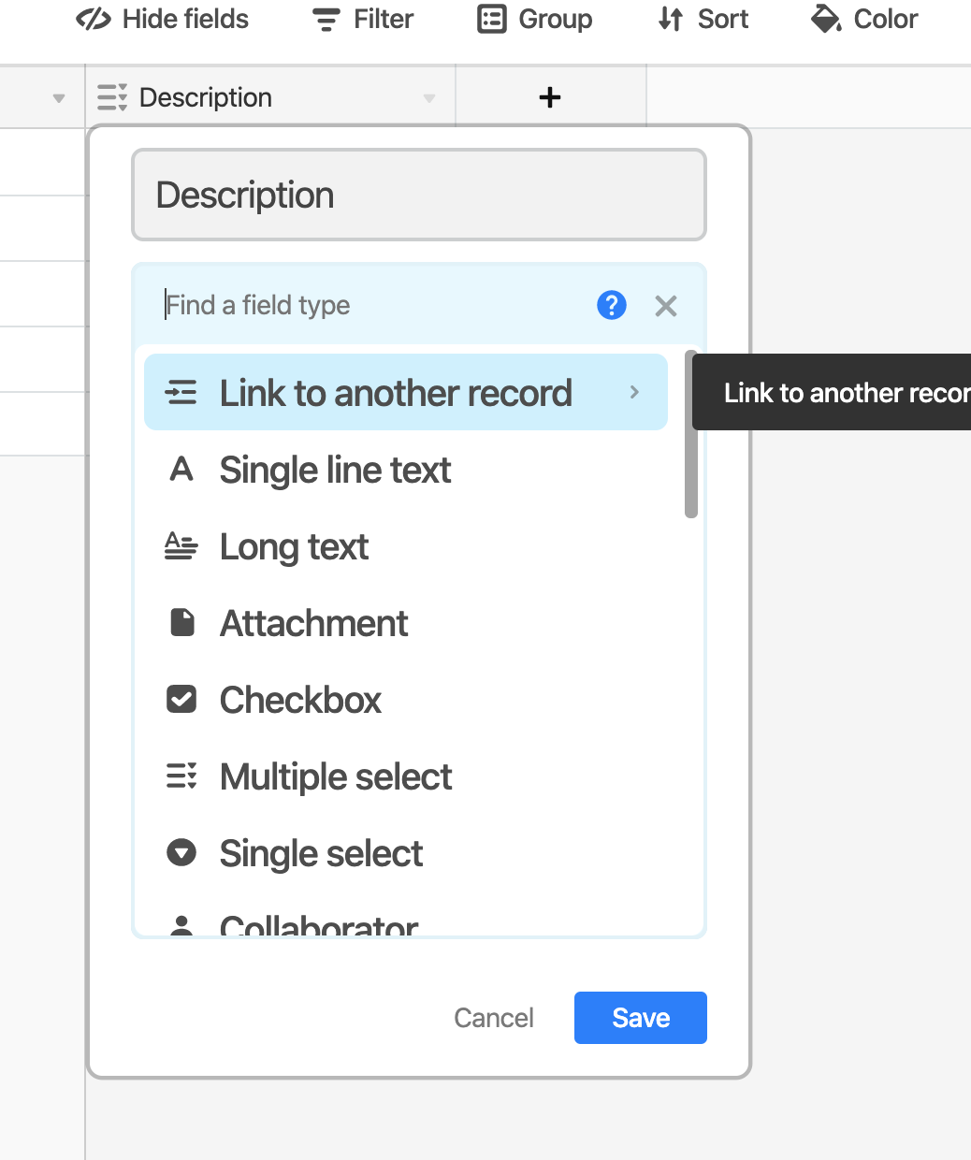Open the Filter toolbar option

[363, 20]
